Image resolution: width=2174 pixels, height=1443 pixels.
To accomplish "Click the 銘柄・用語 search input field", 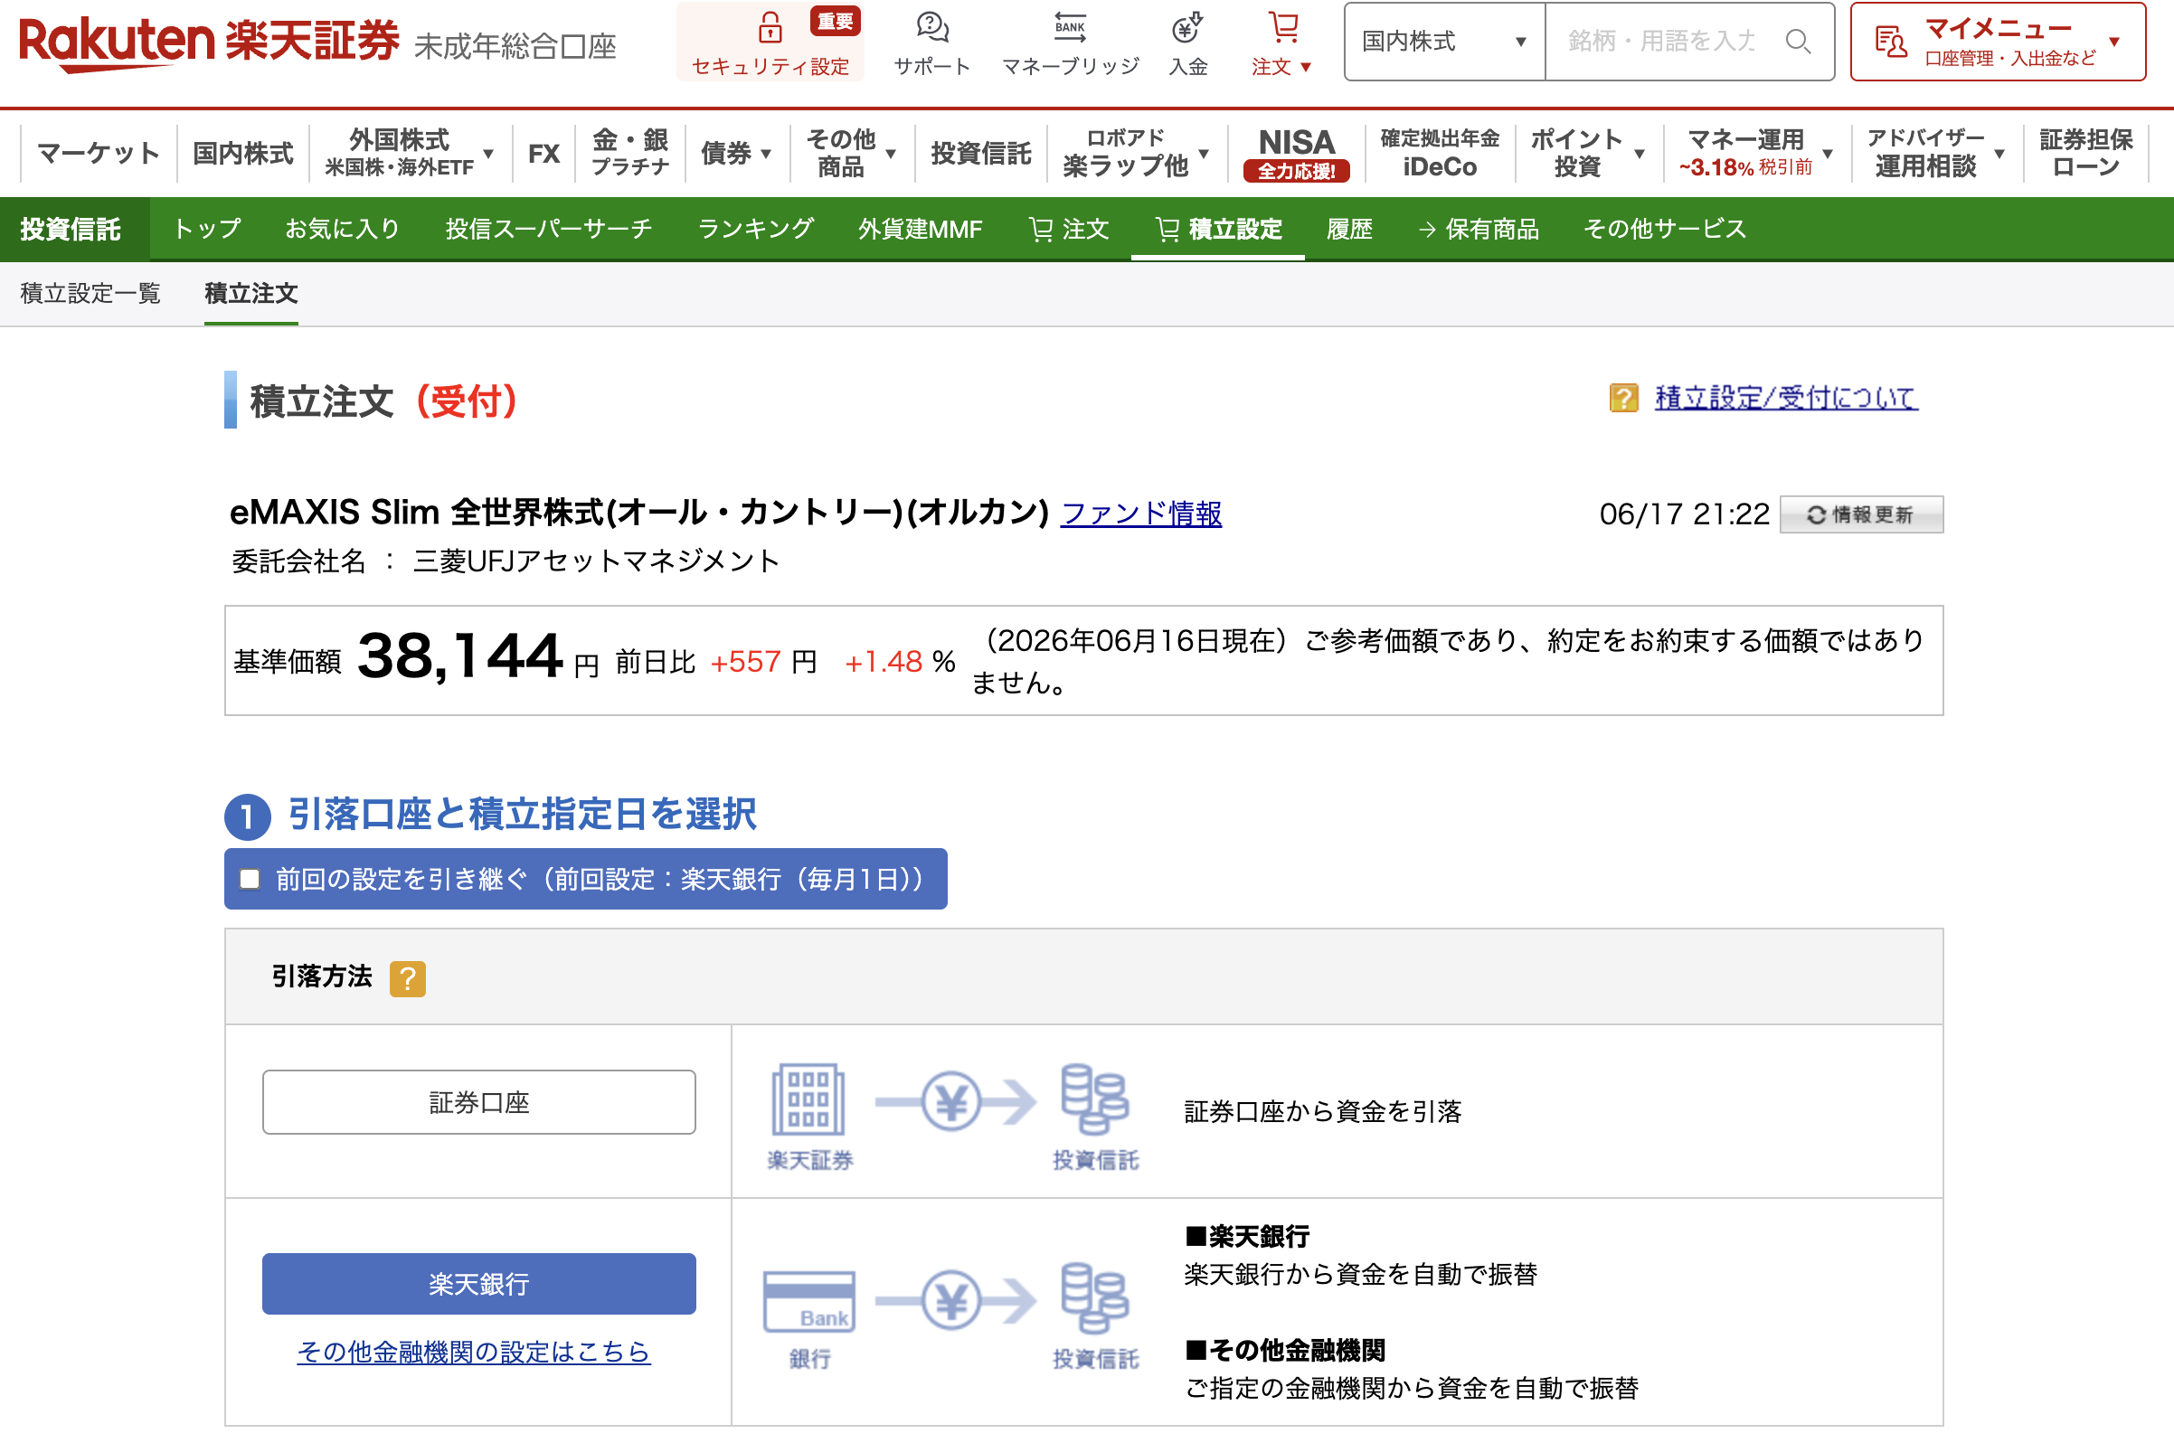I will coord(1661,42).
